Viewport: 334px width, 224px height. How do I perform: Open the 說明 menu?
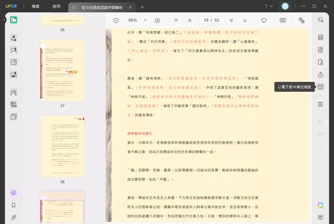[56, 7]
